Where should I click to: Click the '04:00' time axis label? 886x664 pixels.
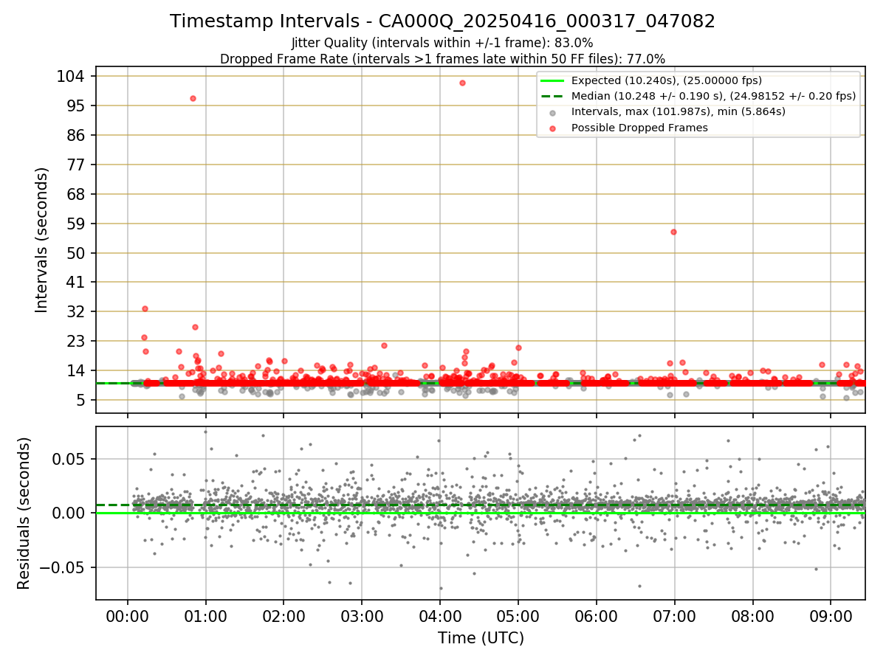coord(440,617)
